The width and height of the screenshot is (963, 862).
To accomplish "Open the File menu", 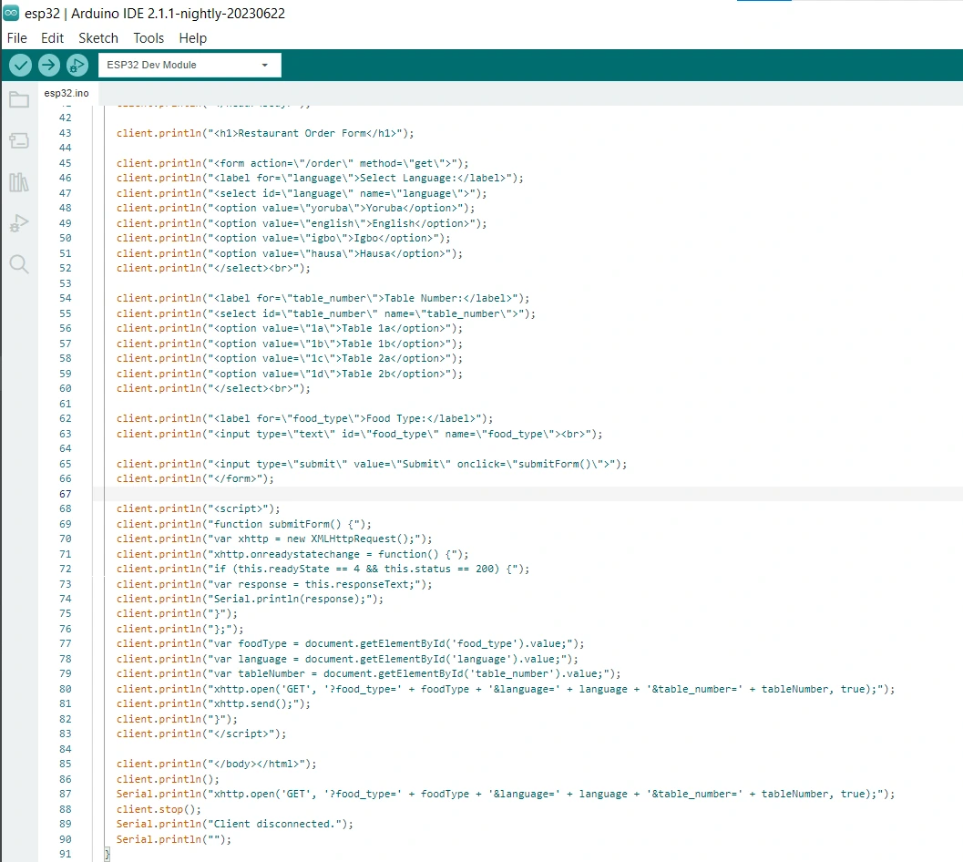I will [x=17, y=38].
